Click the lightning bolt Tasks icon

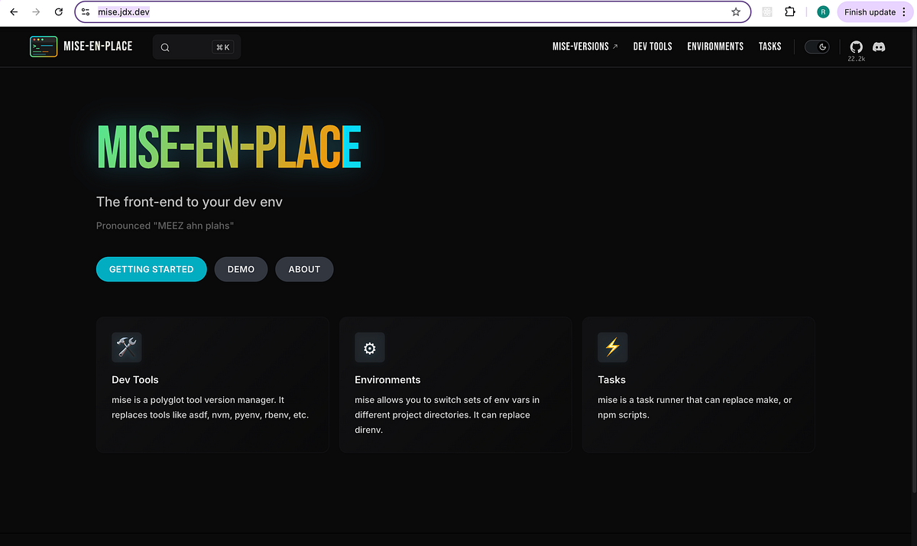612,347
